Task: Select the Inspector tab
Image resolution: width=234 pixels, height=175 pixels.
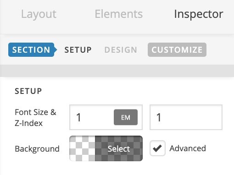Action: [199, 14]
